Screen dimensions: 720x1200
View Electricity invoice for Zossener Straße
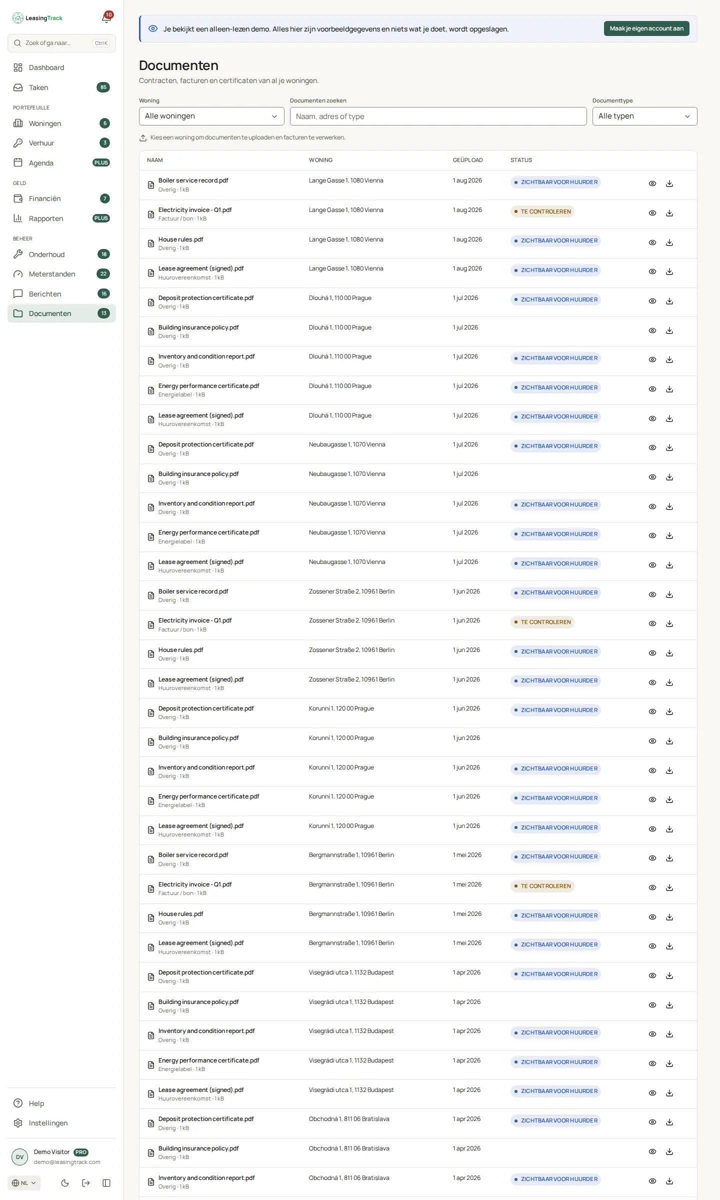(x=652, y=623)
